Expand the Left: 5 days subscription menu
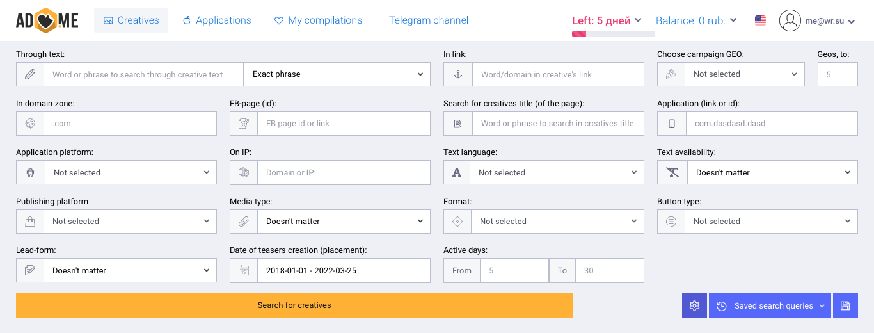 [606, 20]
